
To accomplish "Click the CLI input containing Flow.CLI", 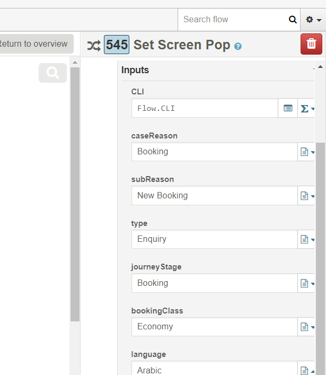I will [x=205, y=108].
